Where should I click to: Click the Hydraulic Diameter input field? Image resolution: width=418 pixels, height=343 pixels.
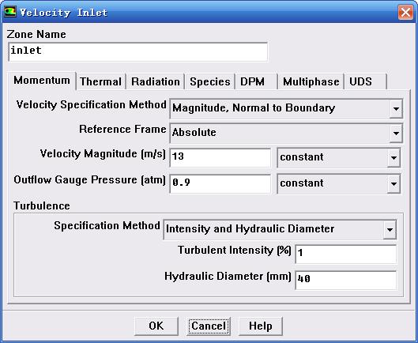point(346,280)
